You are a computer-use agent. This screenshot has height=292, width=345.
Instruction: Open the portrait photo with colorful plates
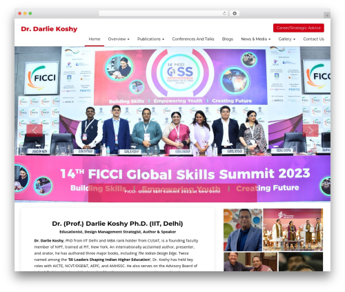[243, 230]
